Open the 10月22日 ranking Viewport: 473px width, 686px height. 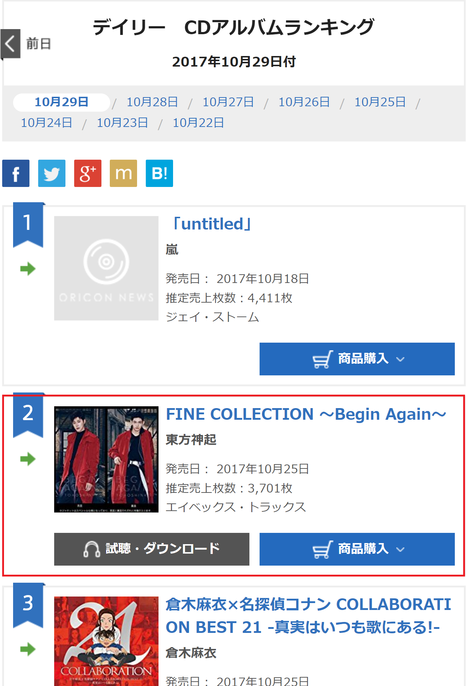coord(198,123)
